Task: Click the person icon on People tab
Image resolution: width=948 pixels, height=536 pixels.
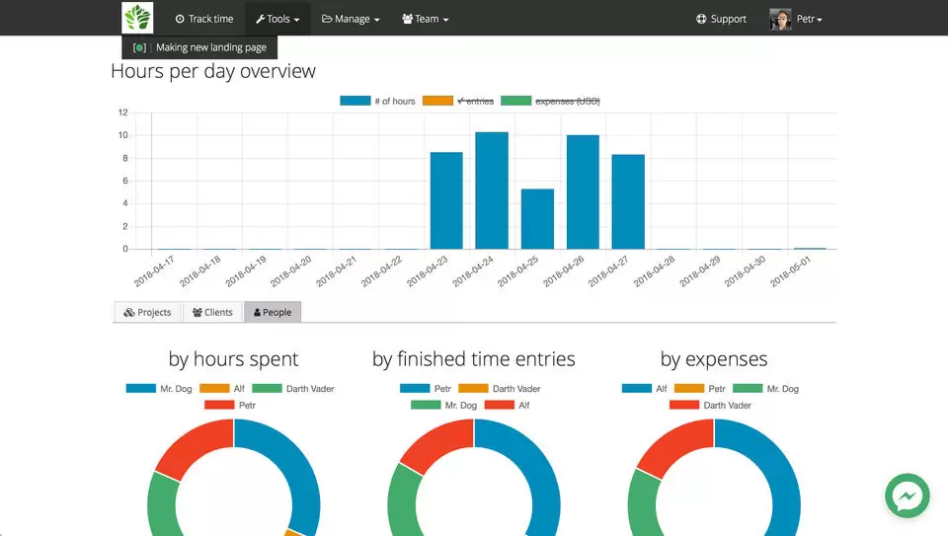Action: pos(257,312)
